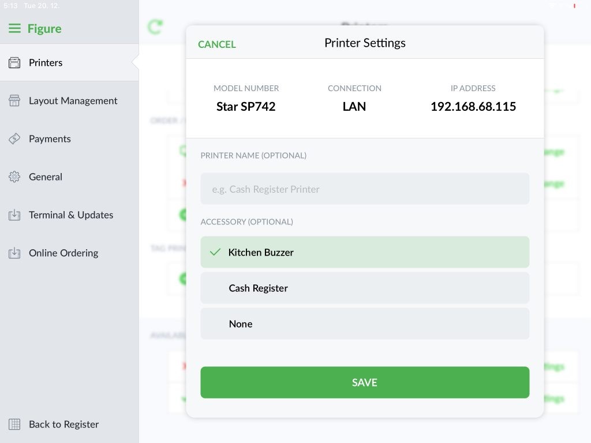Select None as the accessory
Image resolution: width=591 pixels, height=443 pixels.
[x=365, y=324]
